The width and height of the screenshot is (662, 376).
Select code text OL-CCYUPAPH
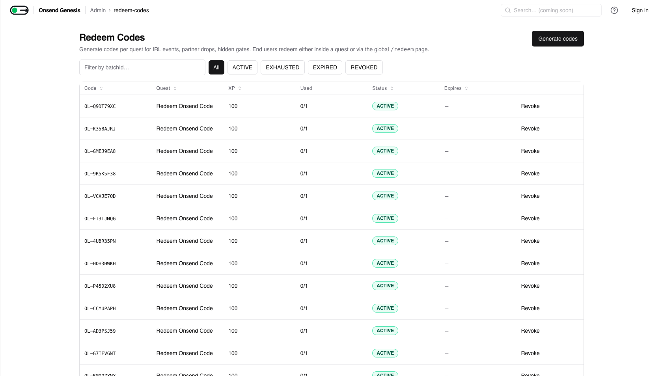point(100,309)
